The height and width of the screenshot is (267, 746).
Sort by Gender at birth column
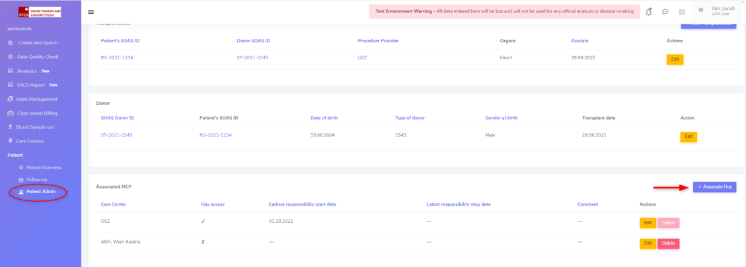pos(501,118)
